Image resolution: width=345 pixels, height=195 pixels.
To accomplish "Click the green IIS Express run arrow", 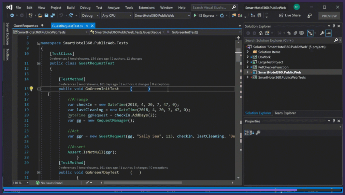I will pos(195,15).
